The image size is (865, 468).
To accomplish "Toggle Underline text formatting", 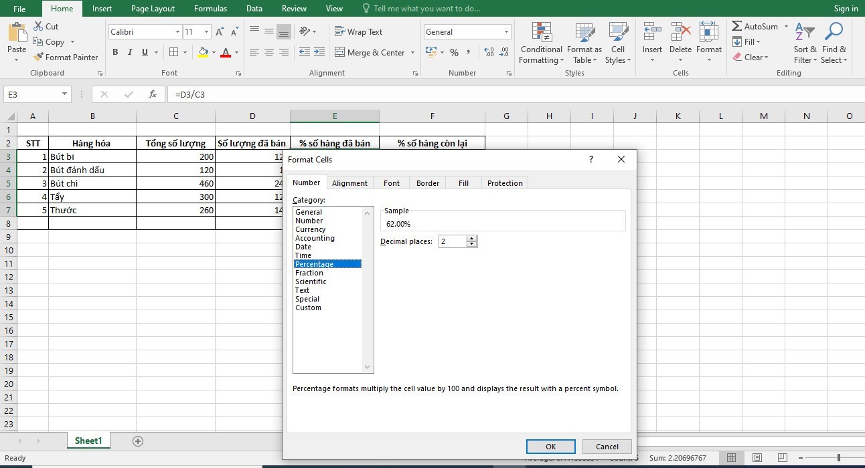I will pos(145,52).
